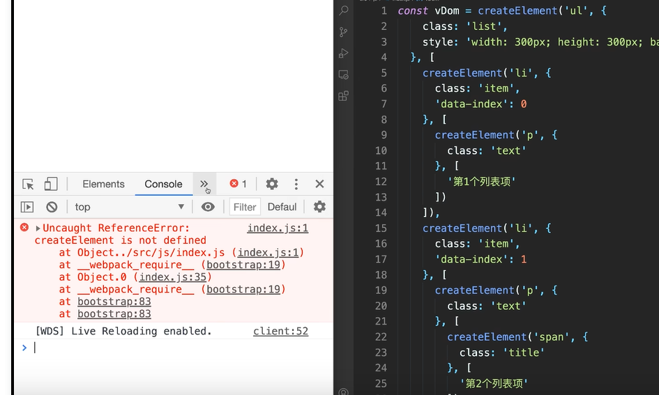This screenshot has width=659, height=395.
Task: Open console settings gear
Action: pyautogui.click(x=320, y=206)
